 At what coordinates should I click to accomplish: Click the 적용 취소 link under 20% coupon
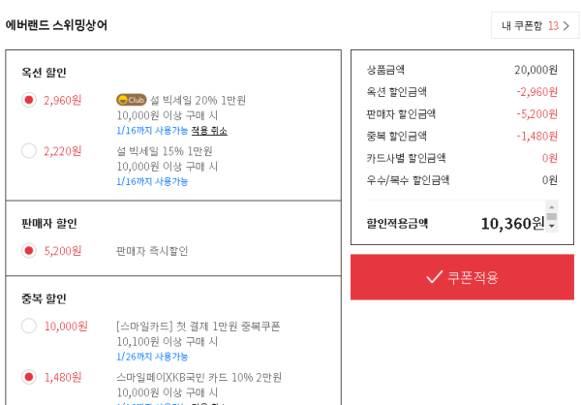tap(209, 131)
